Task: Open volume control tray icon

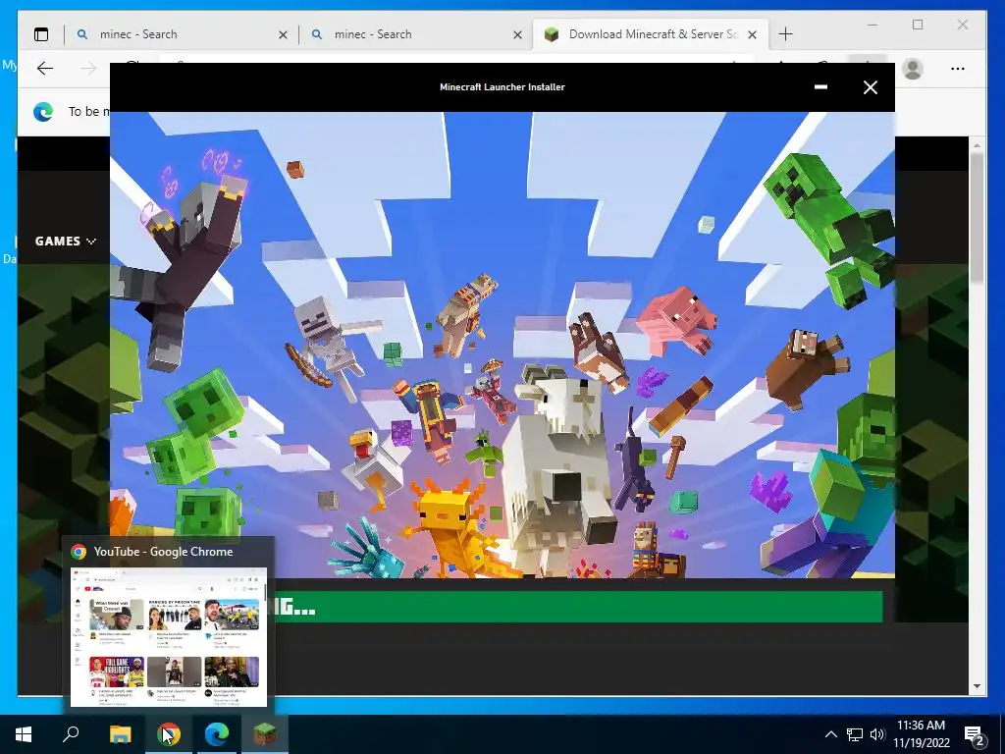Action: tap(877, 734)
